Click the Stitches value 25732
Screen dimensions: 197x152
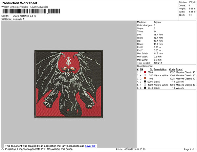point(192,2)
